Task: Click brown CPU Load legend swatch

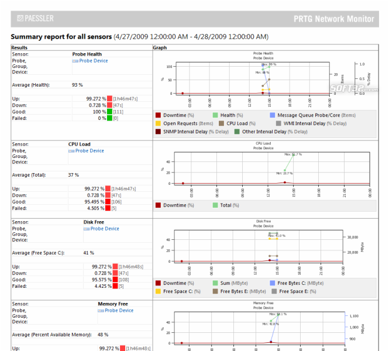Action: (x=221, y=123)
